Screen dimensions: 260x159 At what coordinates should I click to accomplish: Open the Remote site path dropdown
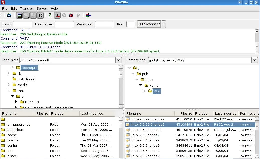coord(255,60)
